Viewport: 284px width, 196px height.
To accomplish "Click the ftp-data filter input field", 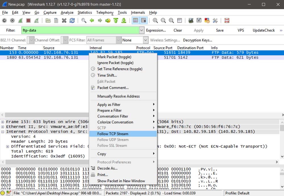I will [x=80, y=30].
